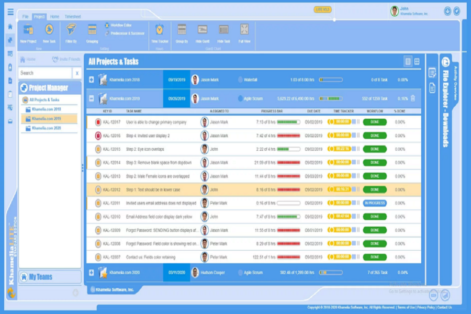Viewport: 471px width, 314px height.
Task: Open DONE workflow dropdown for KAL-12013
Action: (375, 176)
